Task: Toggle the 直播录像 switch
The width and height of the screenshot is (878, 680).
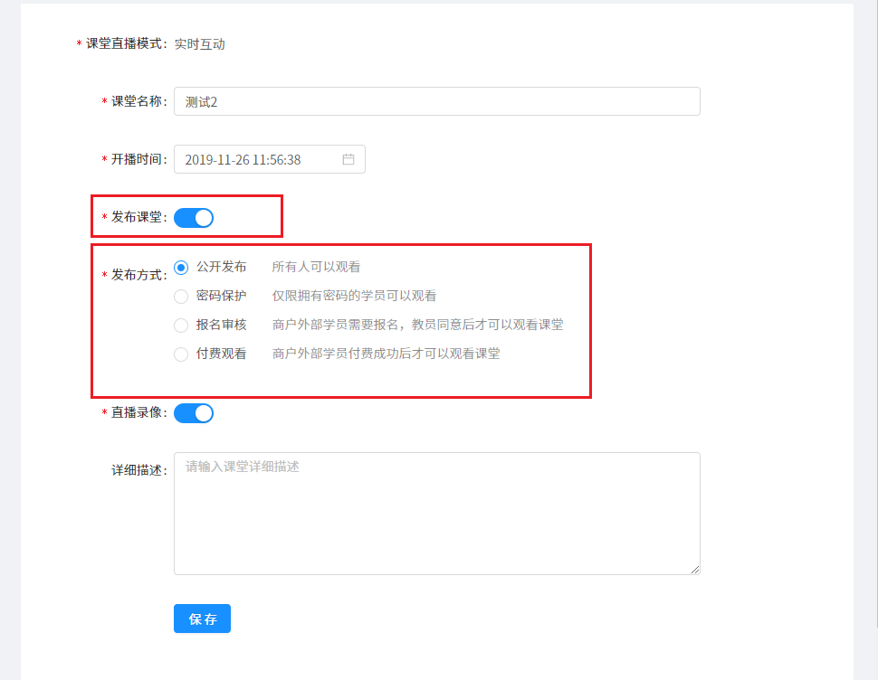Action: [194, 413]
